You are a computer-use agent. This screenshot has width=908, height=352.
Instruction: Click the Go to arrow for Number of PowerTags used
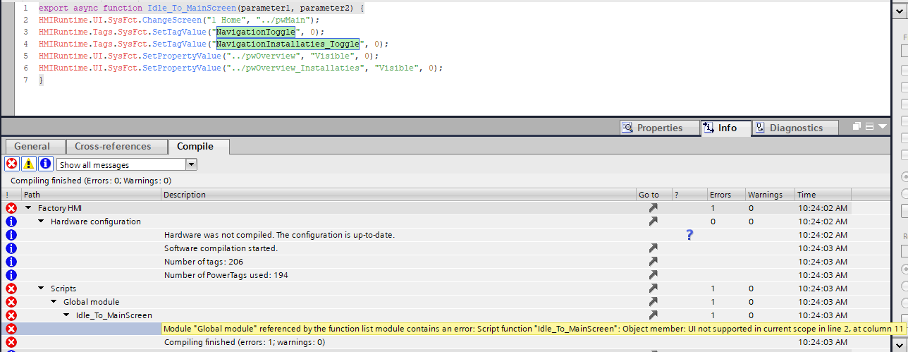pyautogui.click(x=654, y=275)
